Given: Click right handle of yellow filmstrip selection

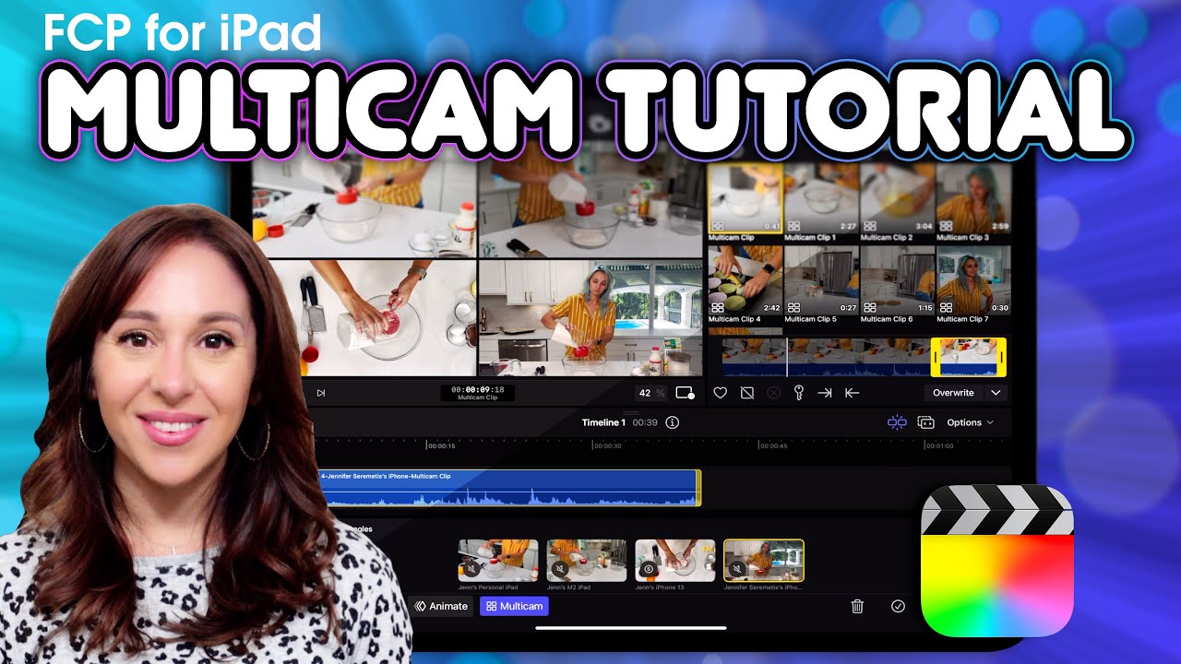Looking at the screenshot, I should 1001,357.
